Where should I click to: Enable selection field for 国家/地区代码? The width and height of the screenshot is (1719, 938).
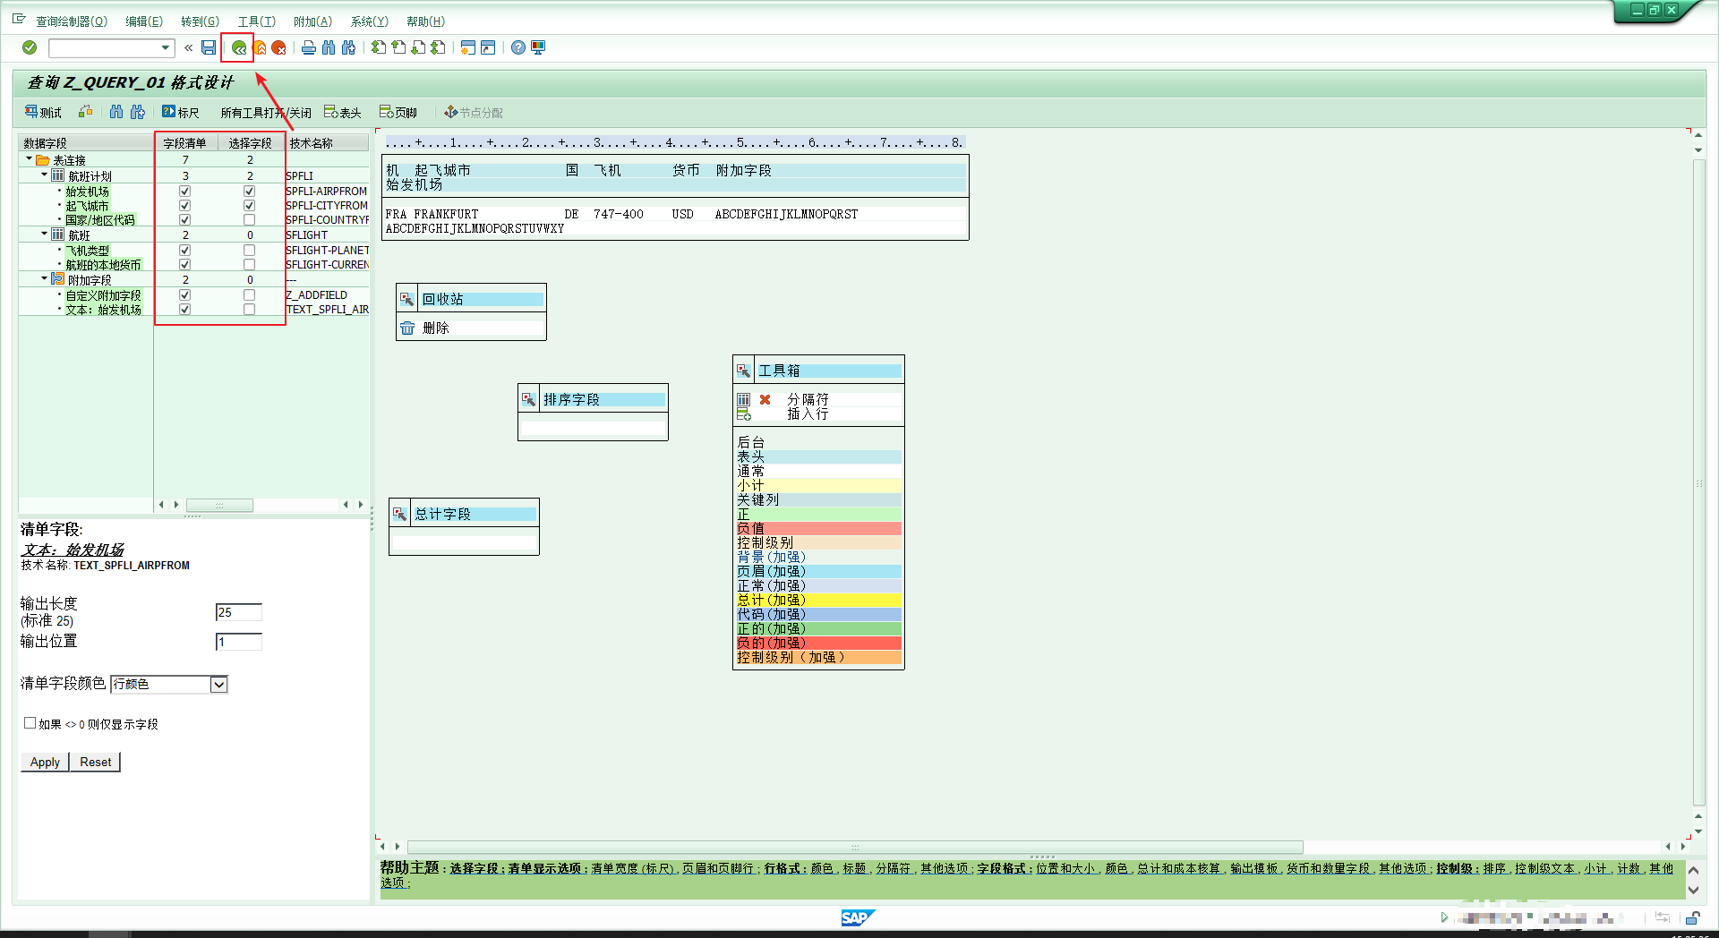[250, 220]
